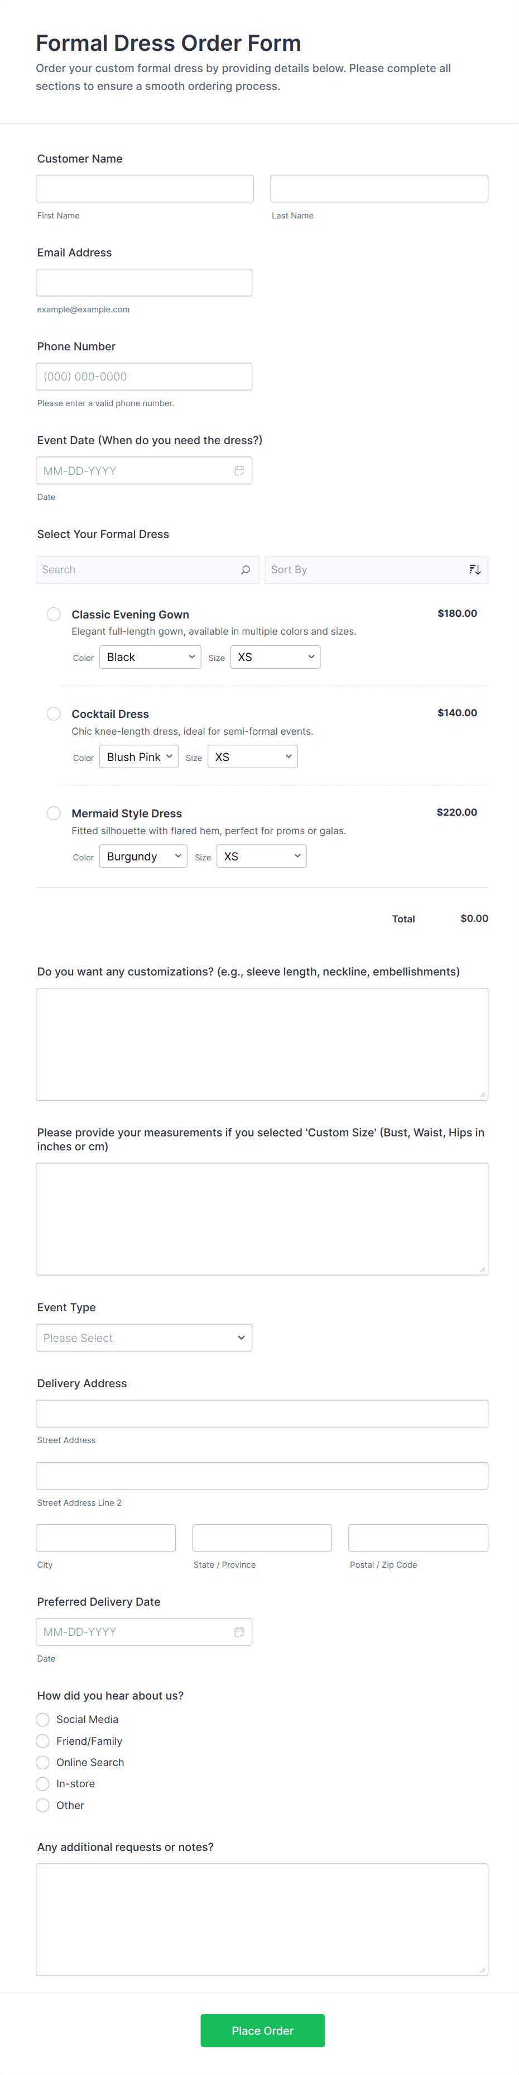
Task: Select Social Media as referral source
Action: pyautogui.click(x=44, y=1719)
